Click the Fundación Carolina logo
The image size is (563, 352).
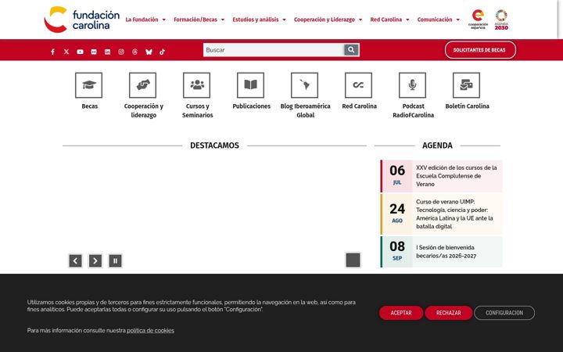click(82, 20)
